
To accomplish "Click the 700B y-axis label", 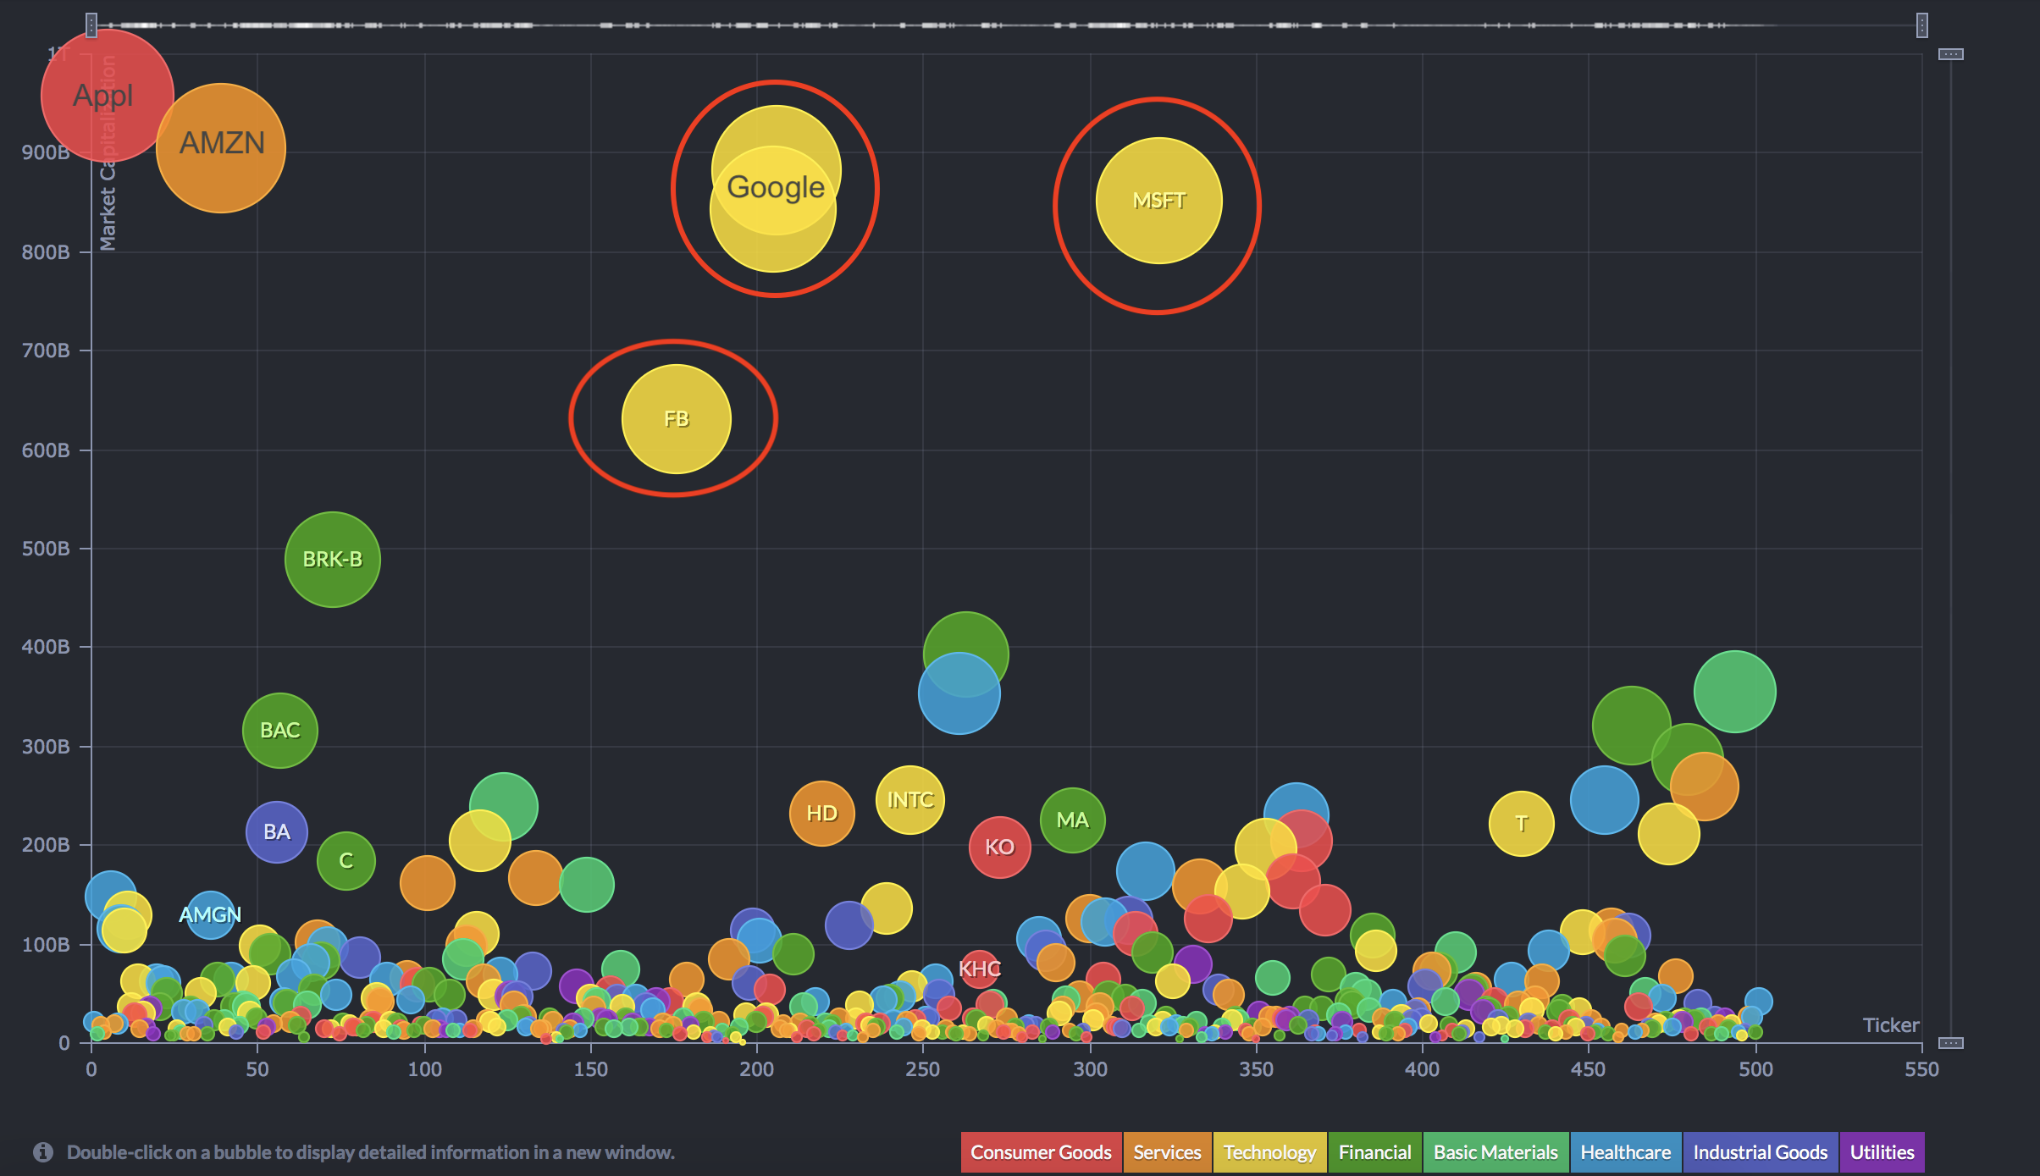I will tap(46, 351).
